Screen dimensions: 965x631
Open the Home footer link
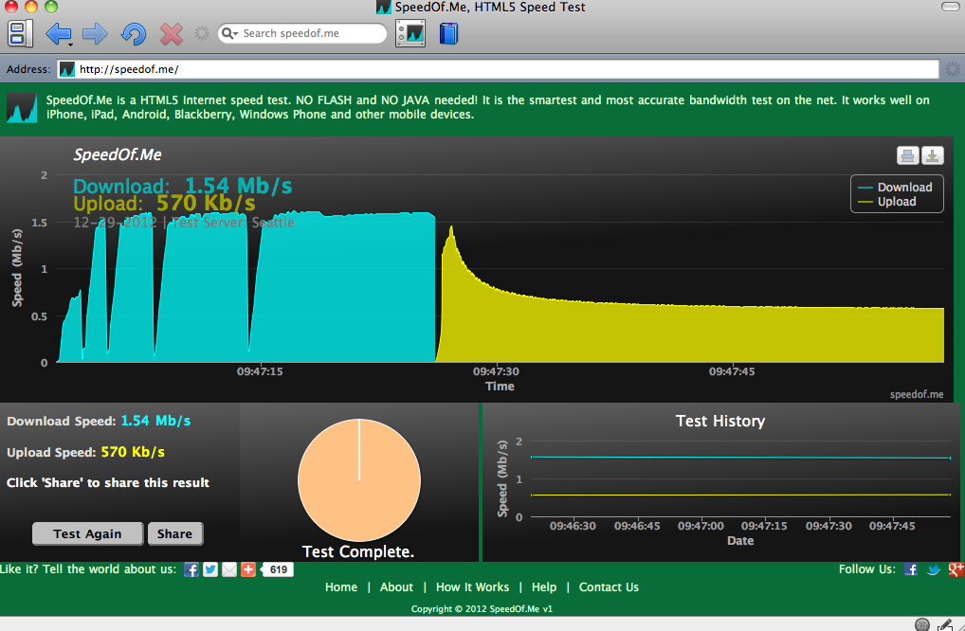pos(341,587)
